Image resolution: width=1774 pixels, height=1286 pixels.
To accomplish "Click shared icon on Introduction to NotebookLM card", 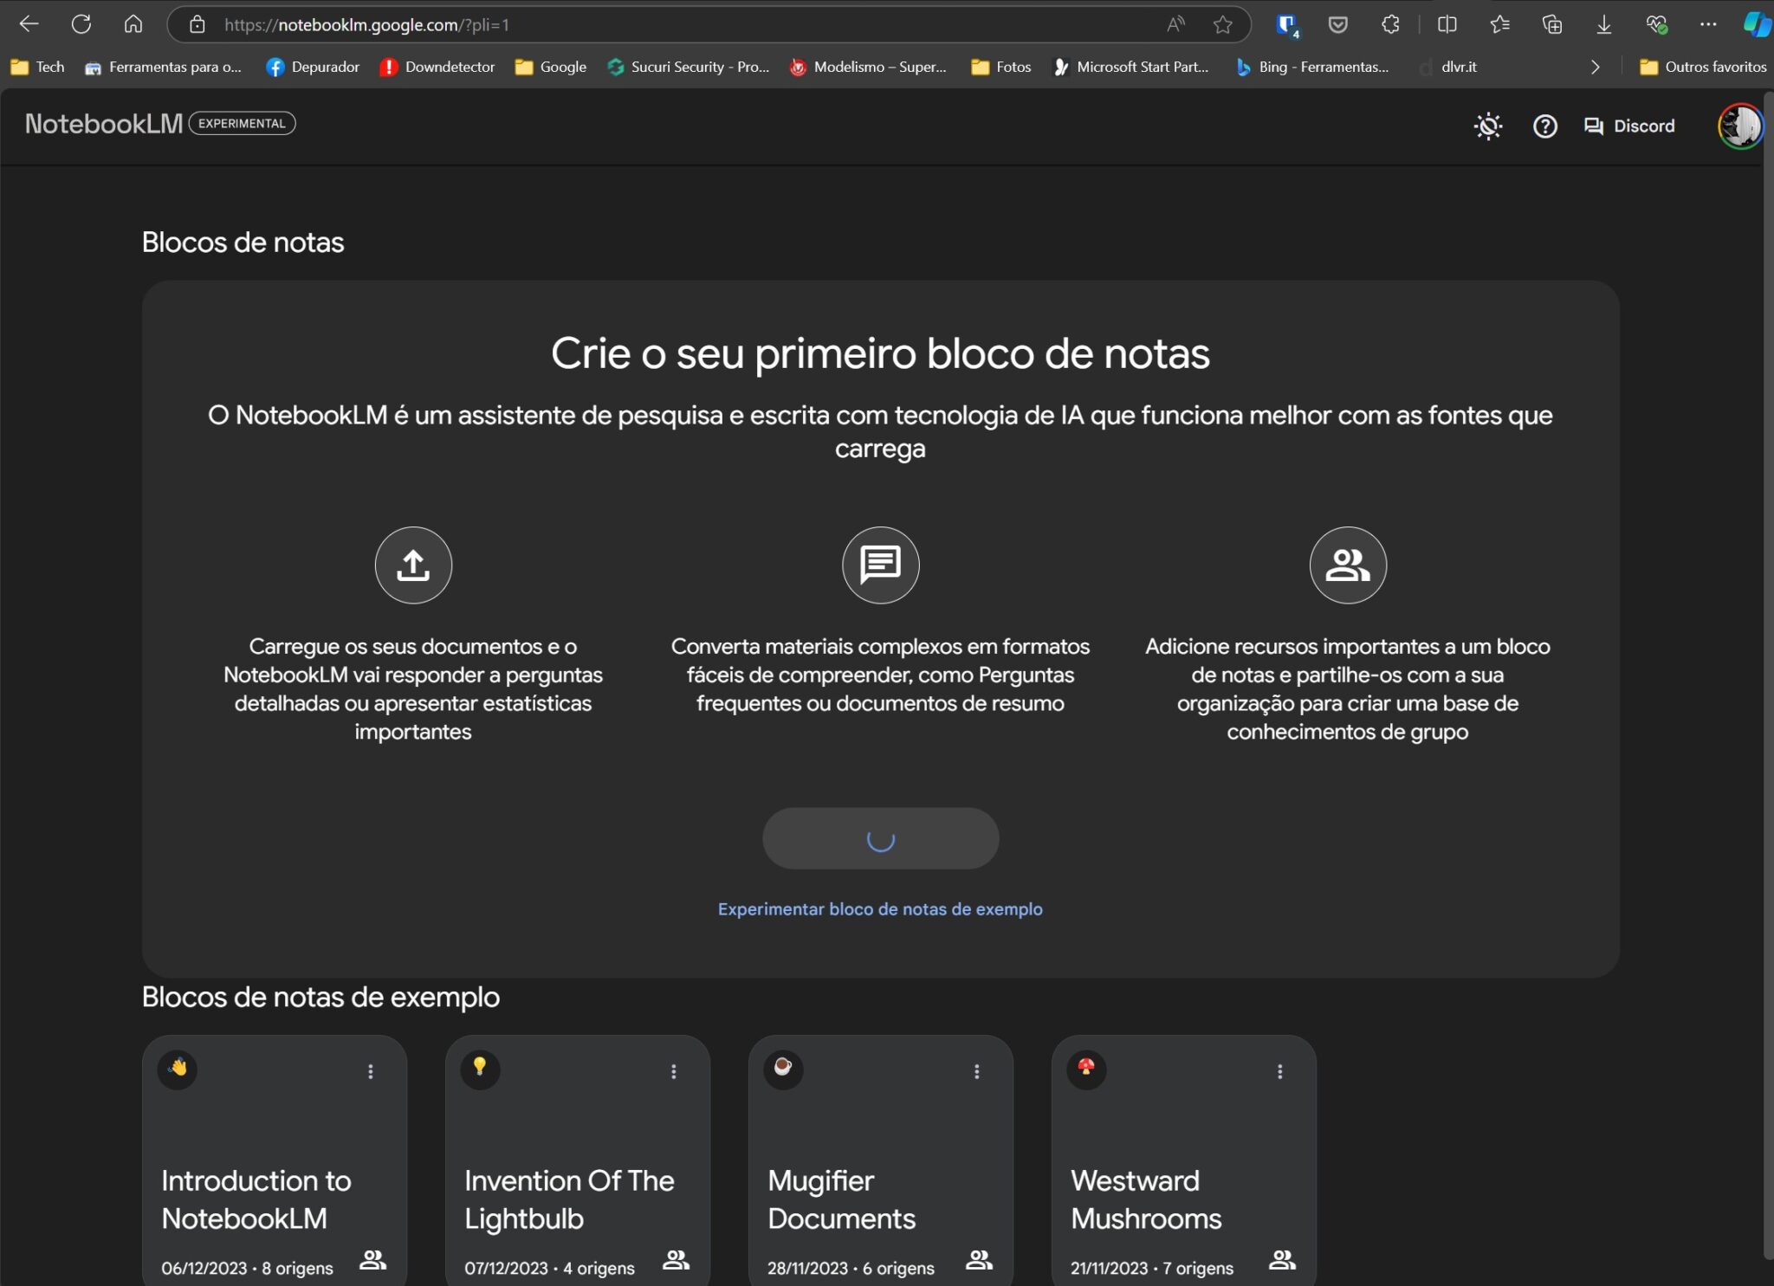I will [x=373, y=1259].
